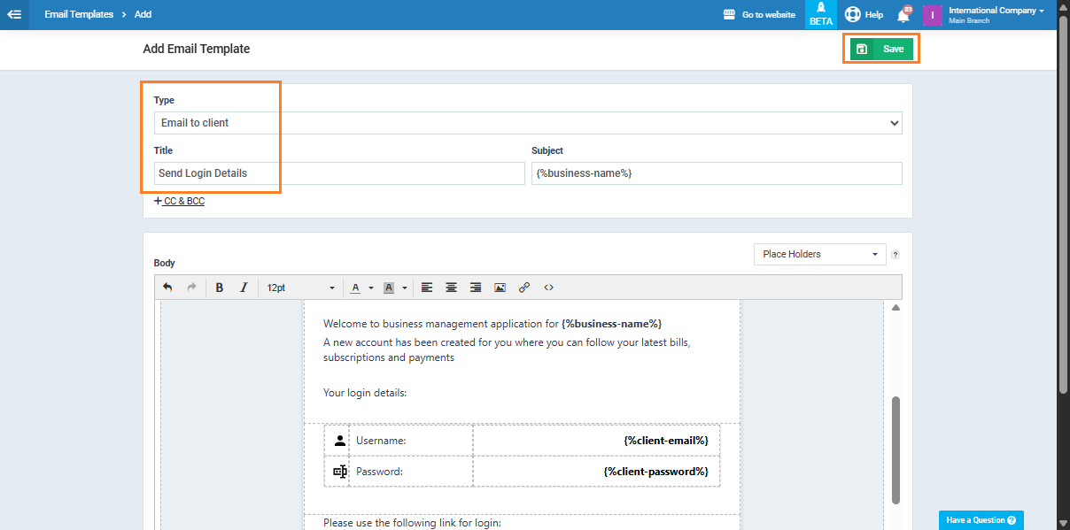Align body text to the right
The height and width of the screenshot is (530, 1070).
(476, 288)
